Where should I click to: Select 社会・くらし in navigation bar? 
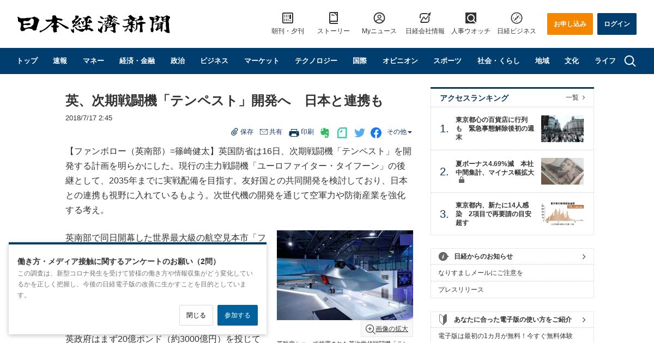[x=499, y=61]
